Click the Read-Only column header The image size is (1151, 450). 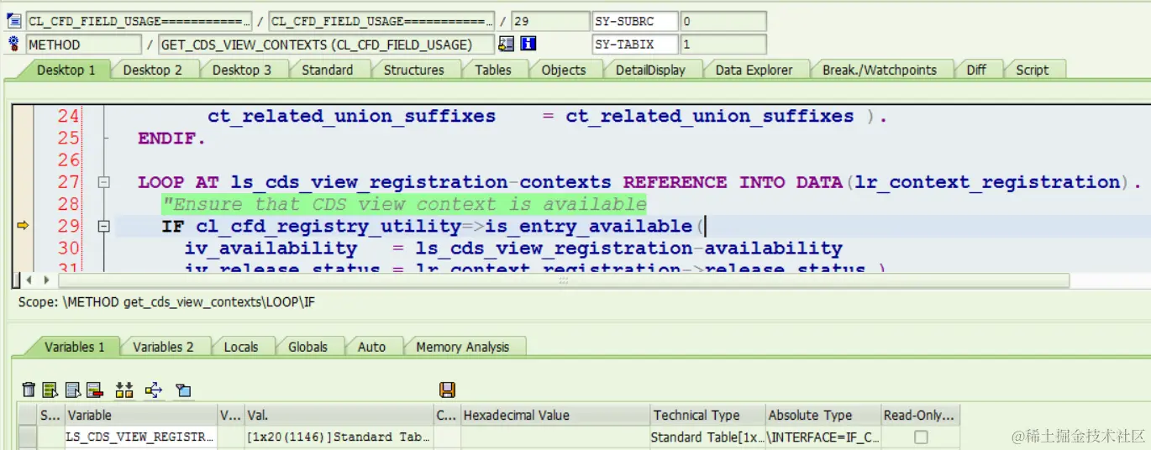pyautogui.click(x=920, y=415)
